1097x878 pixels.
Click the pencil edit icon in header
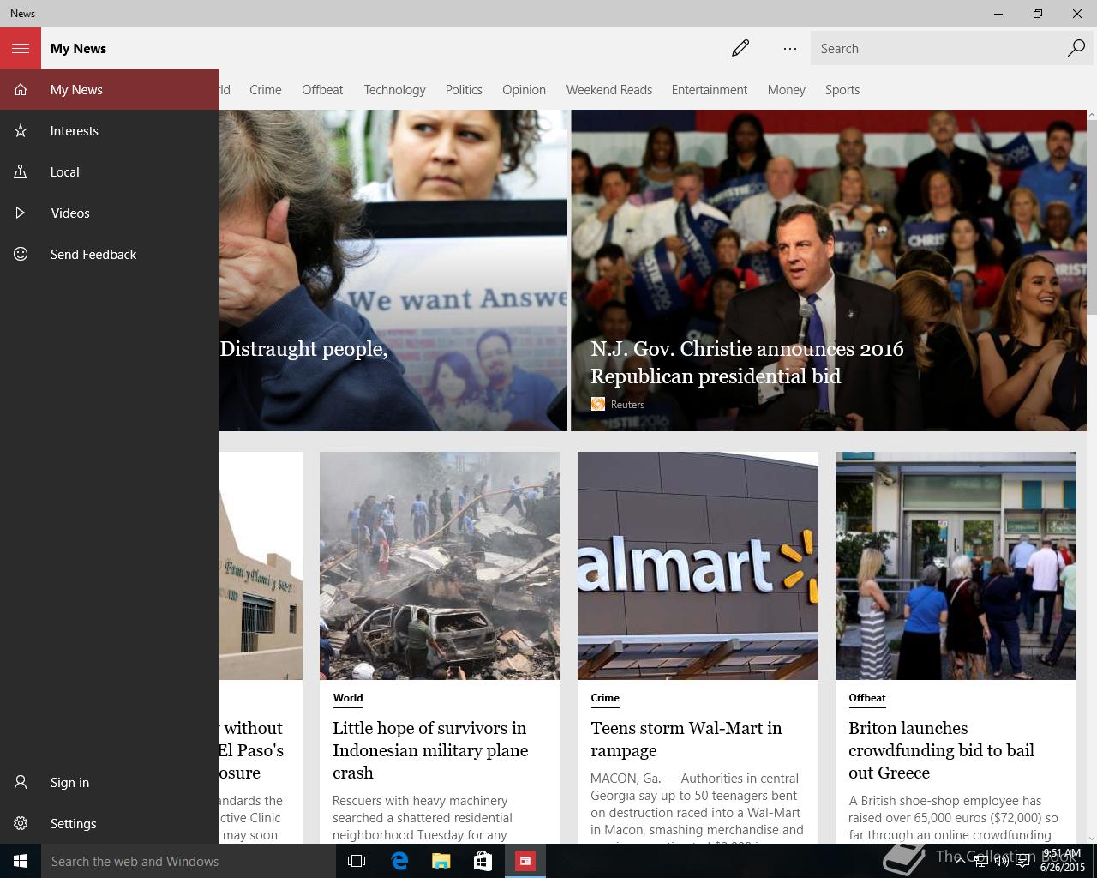pos(740,48)
